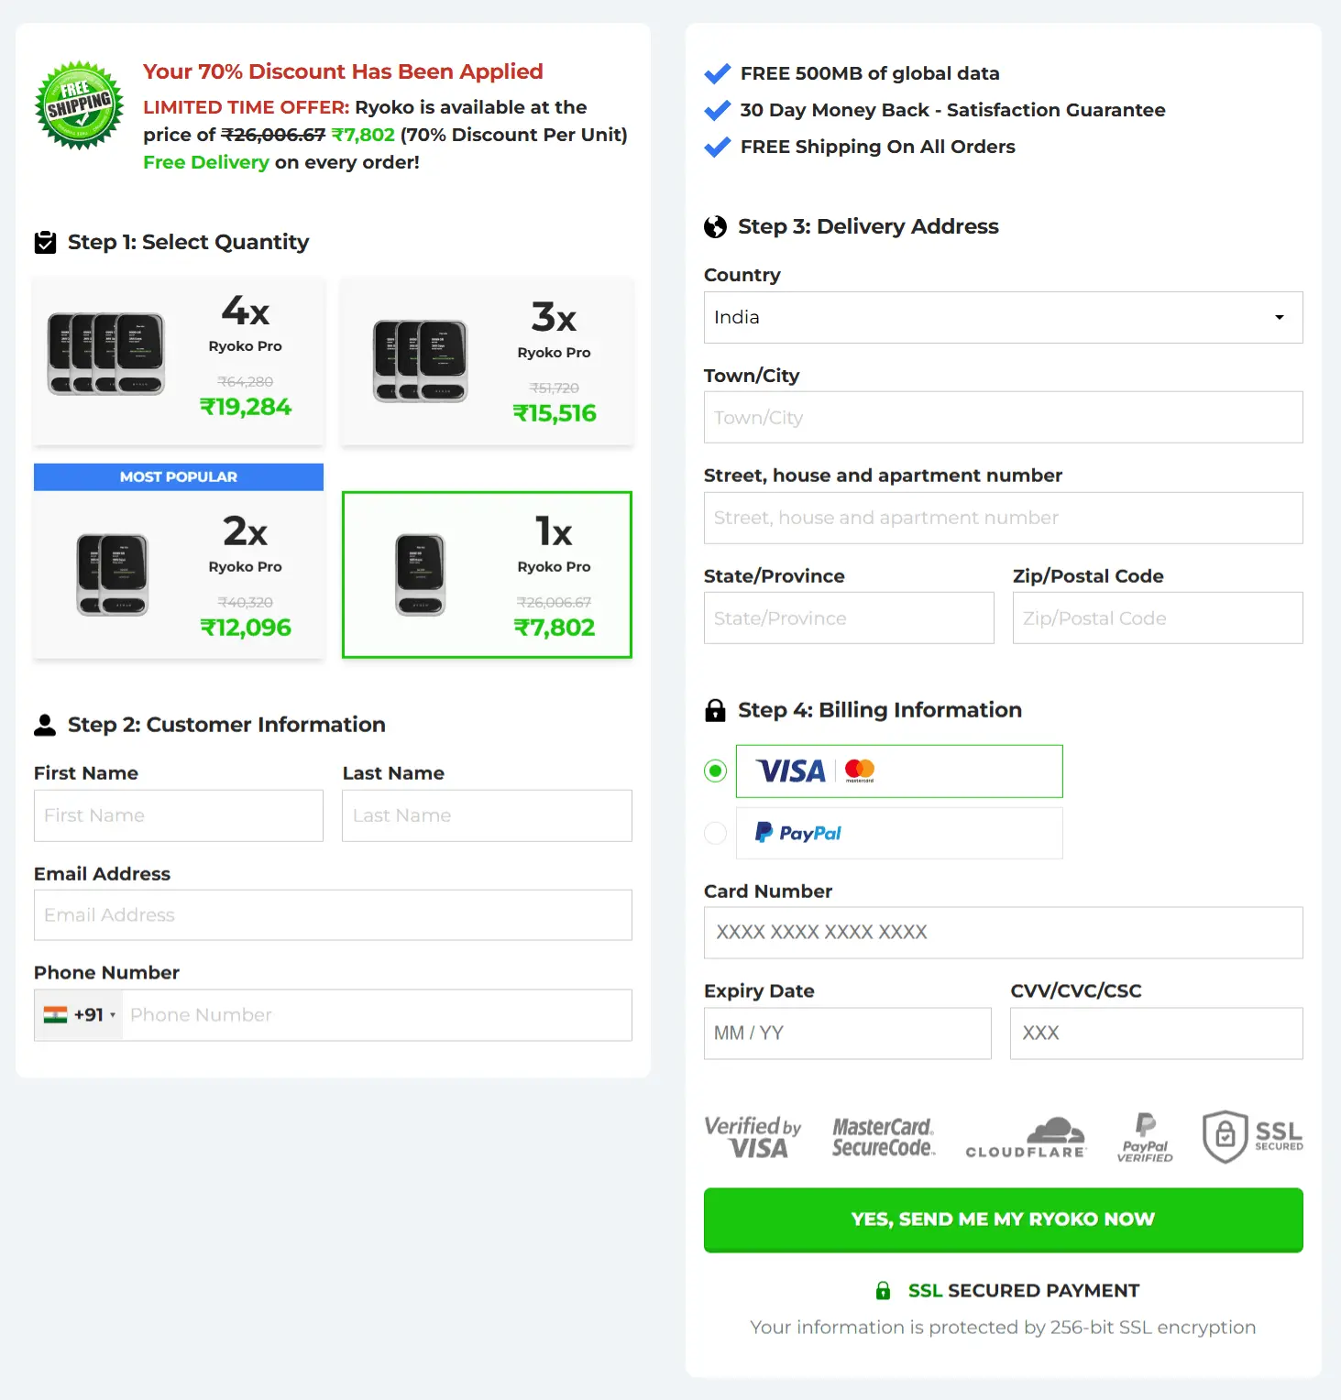Click the India flag in phone field
Viewport: 1341px width, 1400px height.
(55, 1015)
